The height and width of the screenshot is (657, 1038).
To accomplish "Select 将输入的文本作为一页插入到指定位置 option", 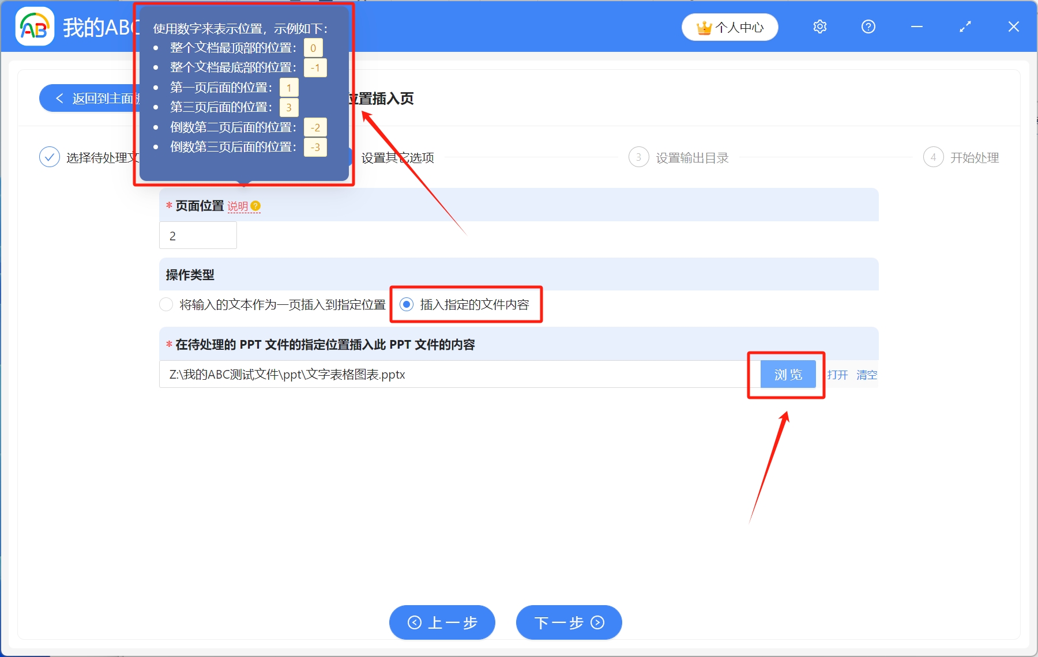I will [x=166, y=304].
